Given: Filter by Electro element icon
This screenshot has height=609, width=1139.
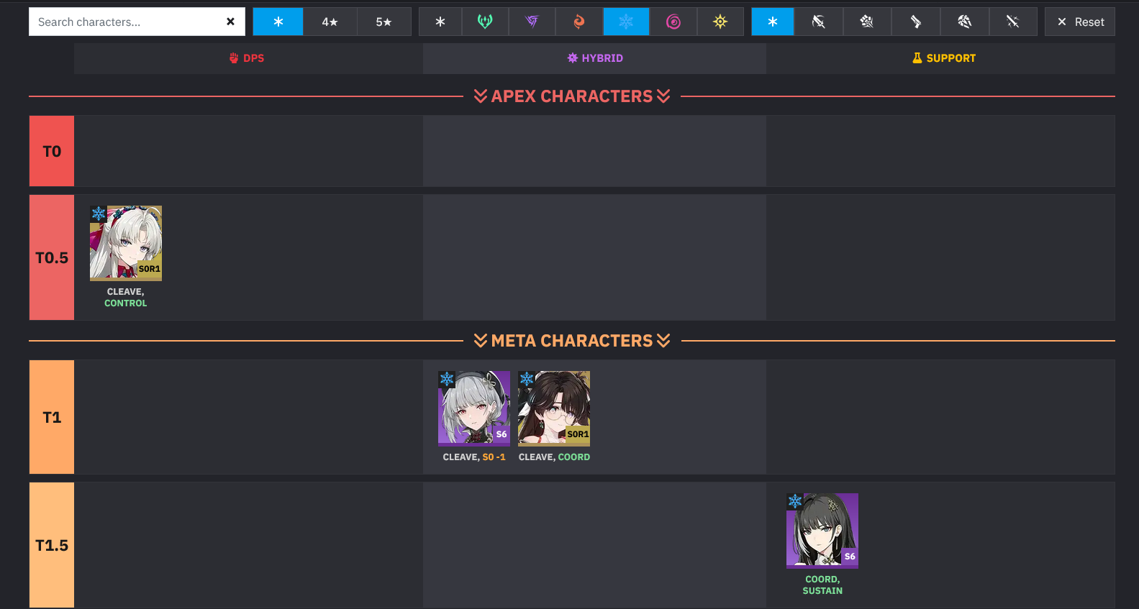Looking at the screenshot, I should (532, 22).
